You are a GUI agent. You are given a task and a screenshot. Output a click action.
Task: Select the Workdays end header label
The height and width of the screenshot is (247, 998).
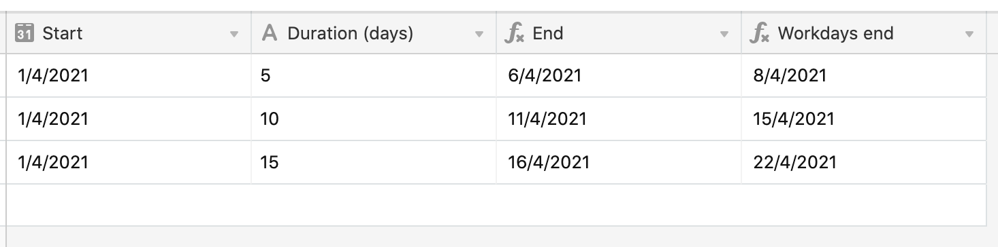[835, 33]
